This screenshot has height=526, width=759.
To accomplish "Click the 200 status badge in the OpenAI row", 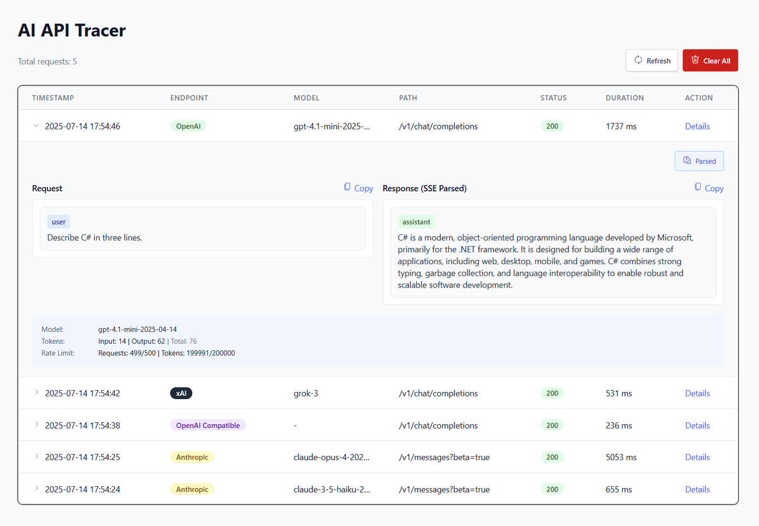I will [552, 126].
